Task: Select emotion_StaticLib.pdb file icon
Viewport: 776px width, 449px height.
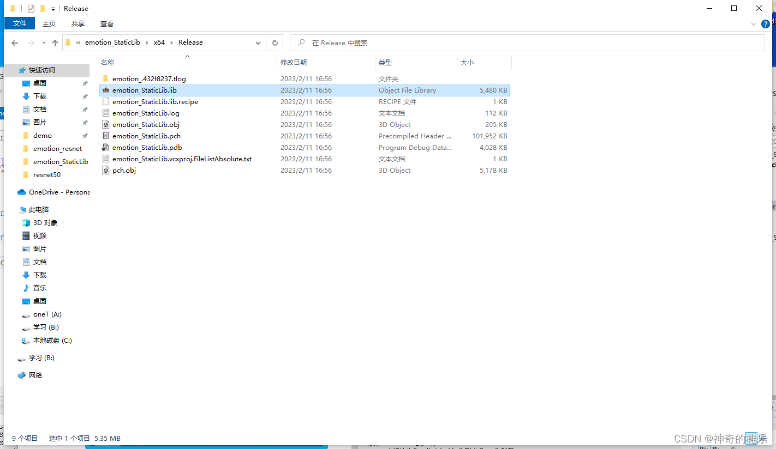Action: click(x=106, y=147)
